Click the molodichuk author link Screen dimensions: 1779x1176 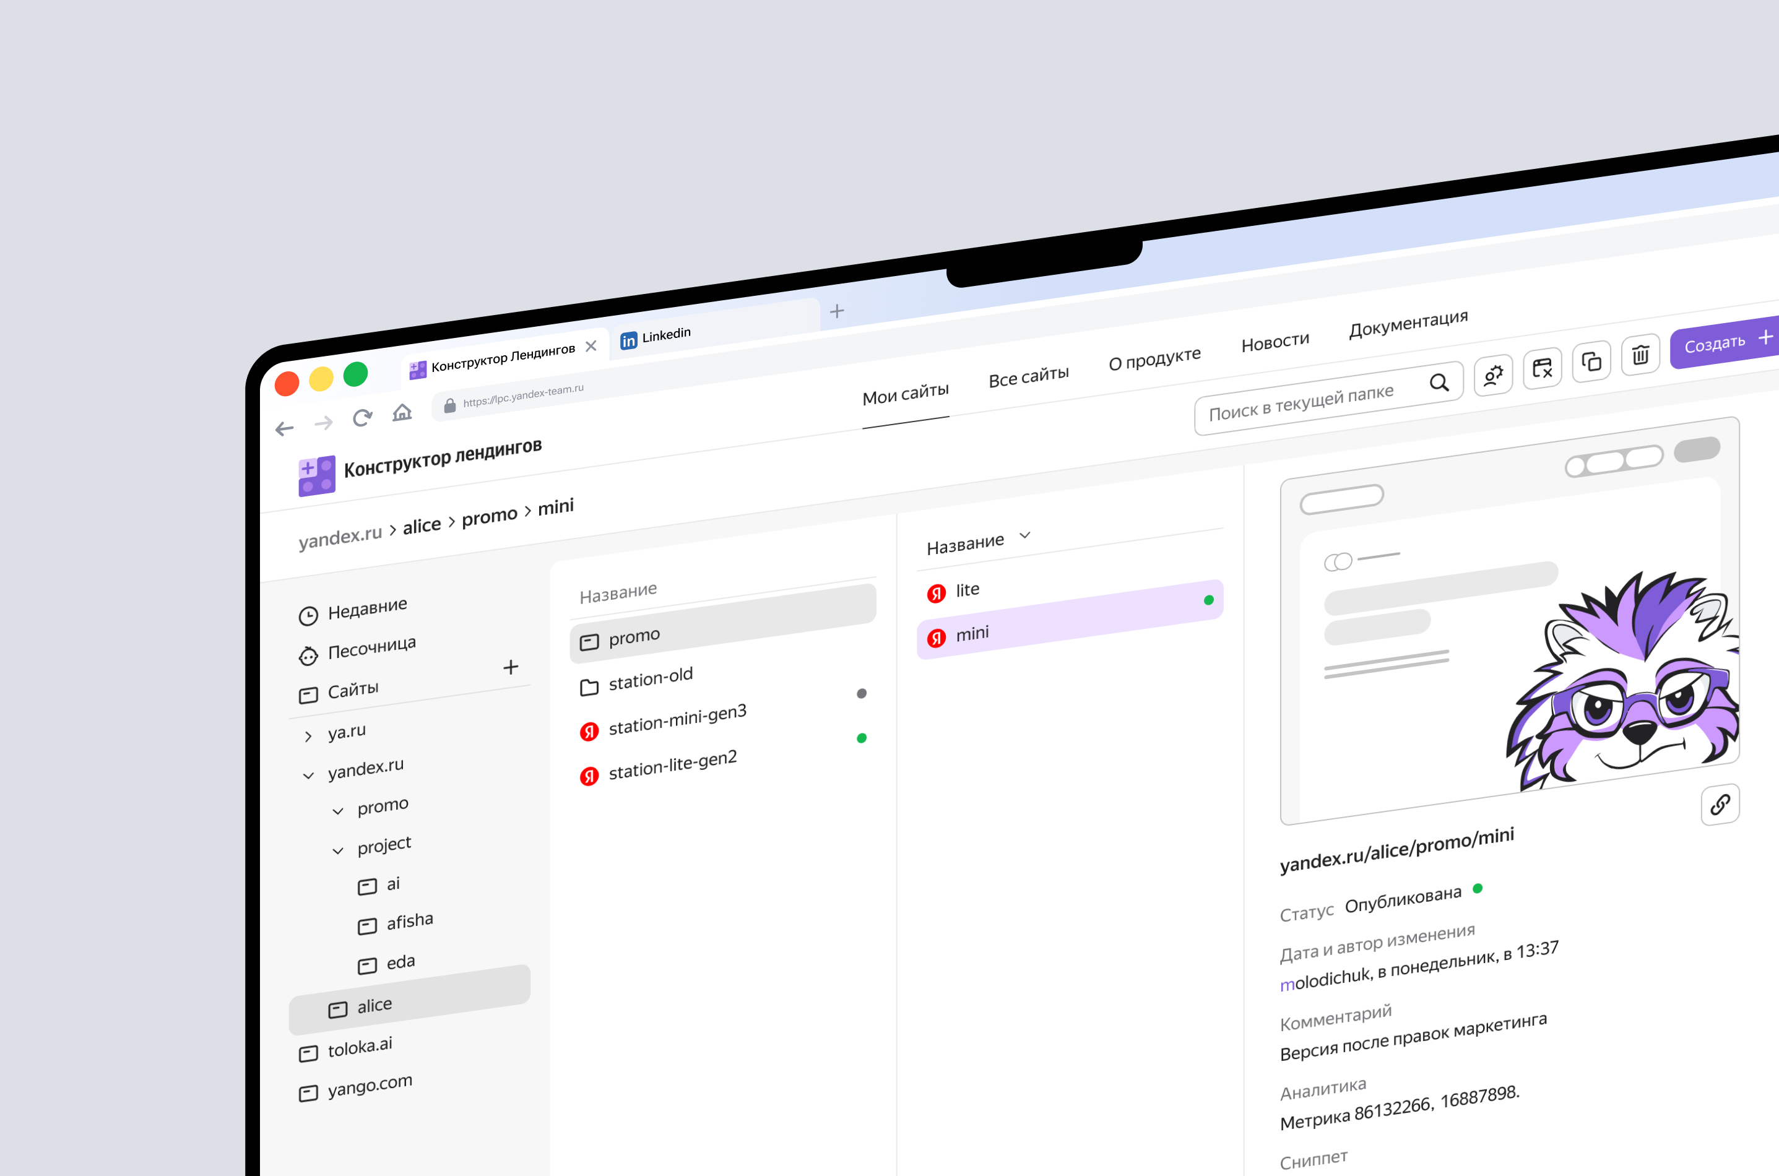click(x=1325, y=980)
